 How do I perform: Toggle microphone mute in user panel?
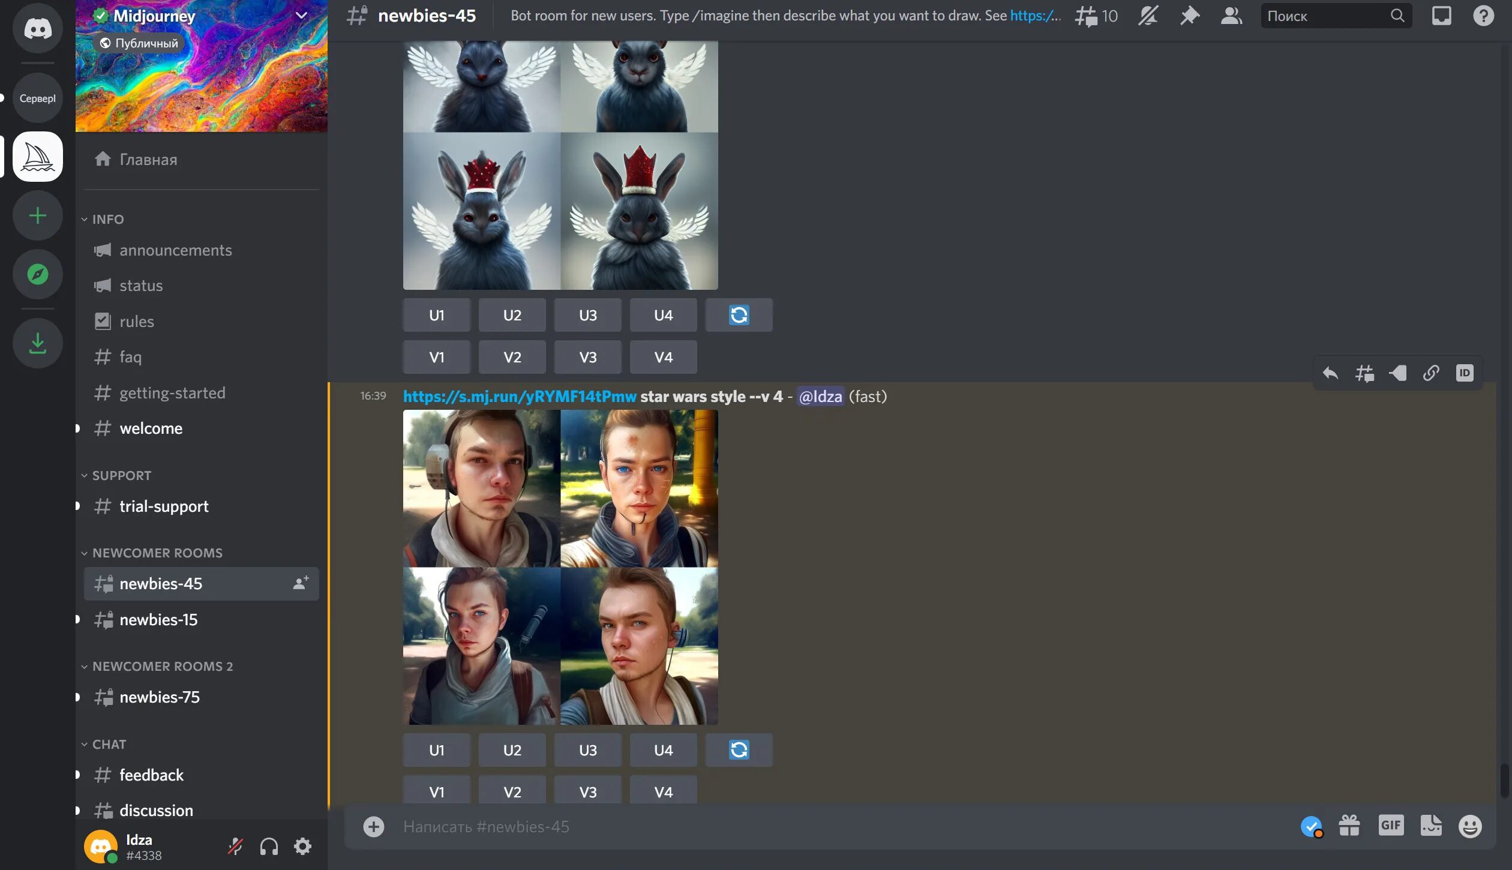tap(235, 846)
